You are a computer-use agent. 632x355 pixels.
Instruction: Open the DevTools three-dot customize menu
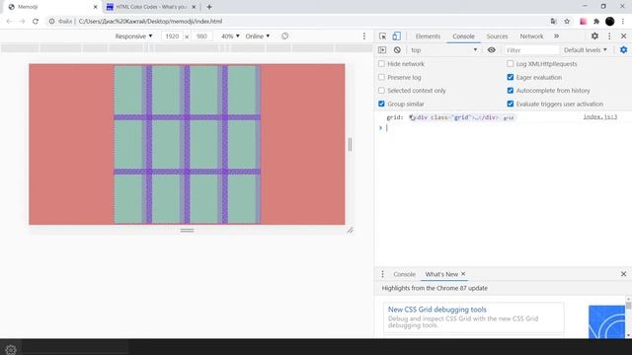click(x=609, y=36)
